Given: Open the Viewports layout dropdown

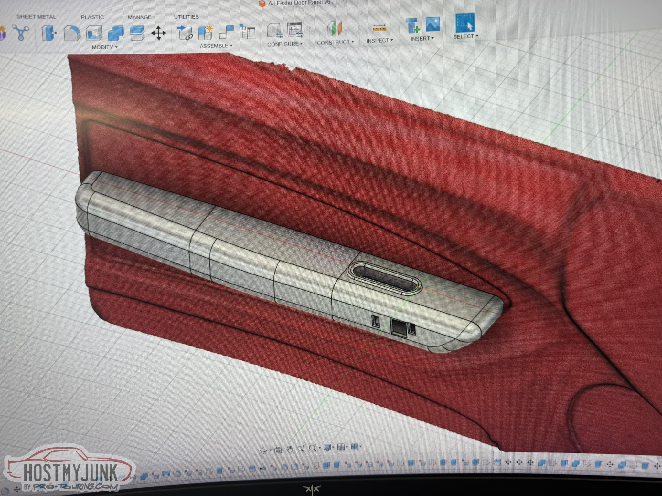Looking at the screenshot, I should tap(355, 447).
